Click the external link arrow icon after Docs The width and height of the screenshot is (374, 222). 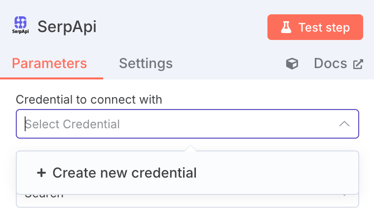click(358, 64)
